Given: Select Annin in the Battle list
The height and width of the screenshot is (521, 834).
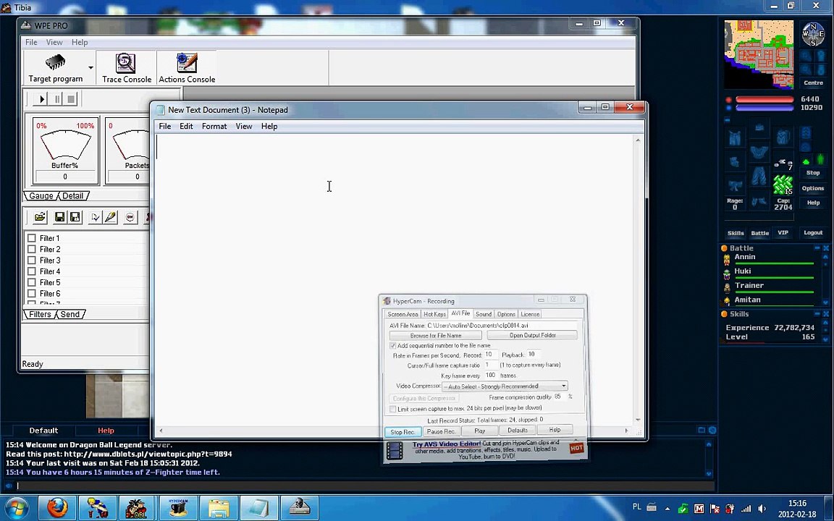Looking at the screenshot, I should coord(769,259).
